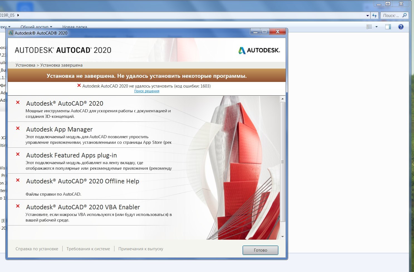Click the Autodesk logo in installer header

[x=259, y=50]
